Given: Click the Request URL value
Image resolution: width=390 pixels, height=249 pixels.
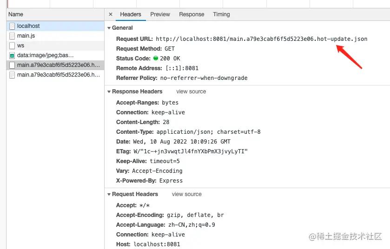Looking at the screenshot, I should tap(261, 39).
